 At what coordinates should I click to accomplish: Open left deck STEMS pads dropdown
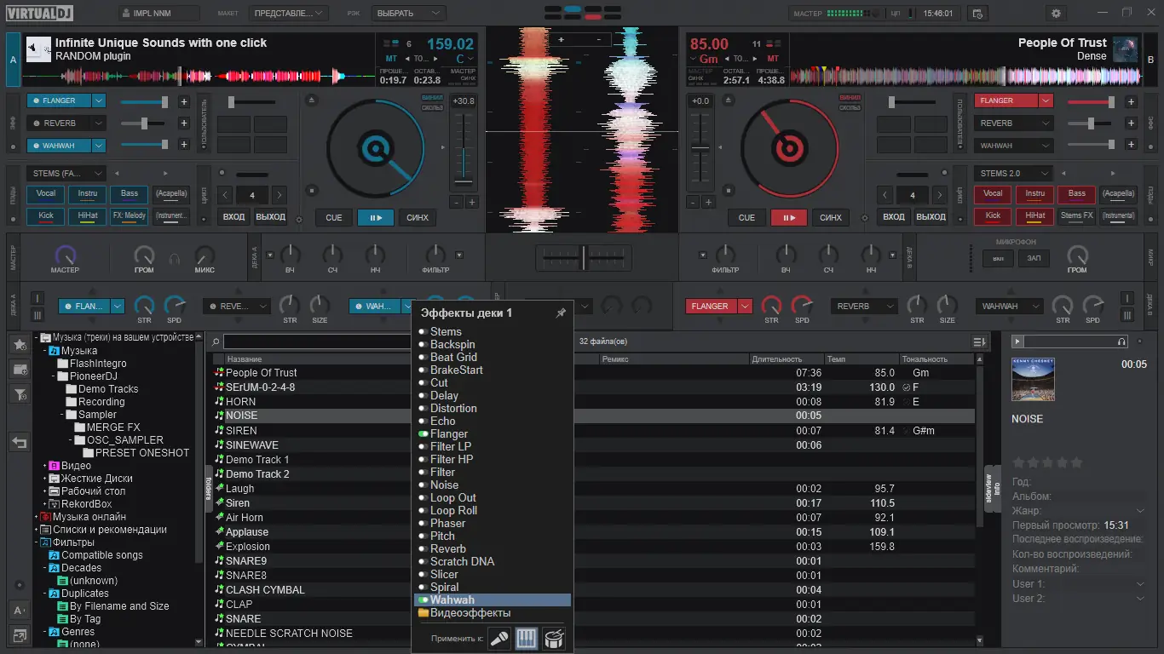pyautogui.click(x=66, y=173)
